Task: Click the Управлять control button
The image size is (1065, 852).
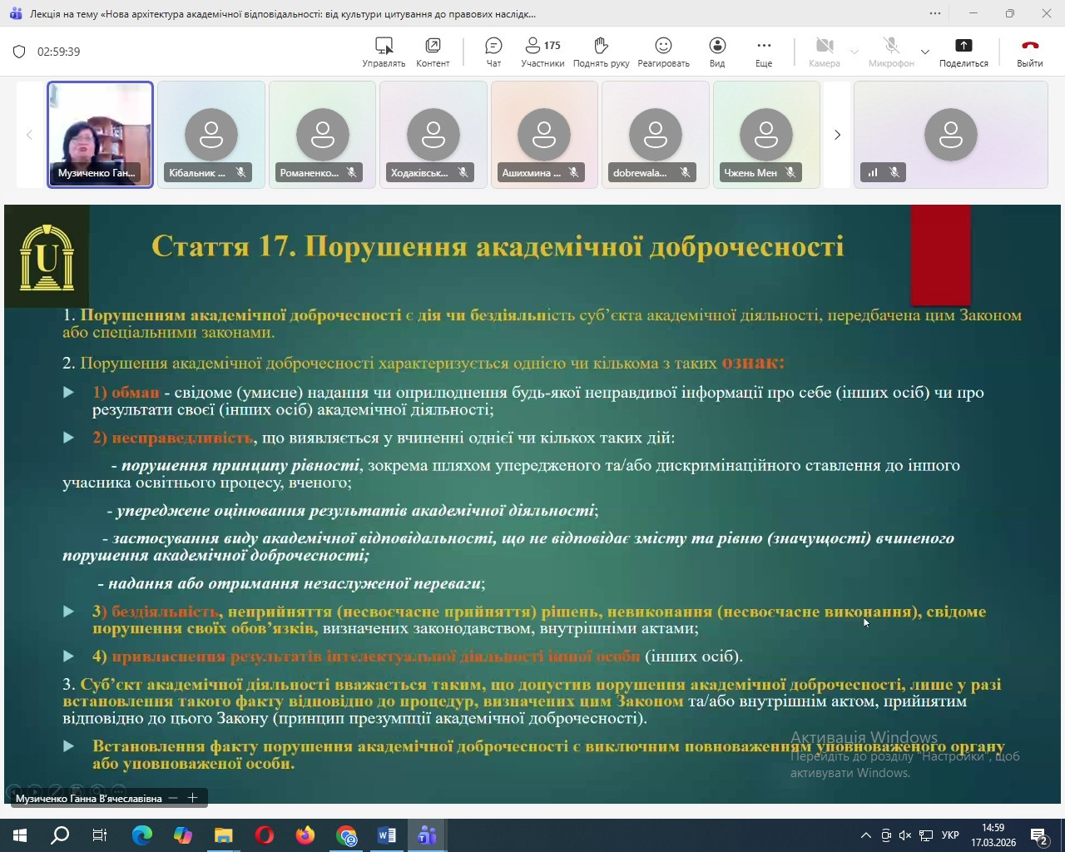Action: pyautogui.click(x=384, y=52)
